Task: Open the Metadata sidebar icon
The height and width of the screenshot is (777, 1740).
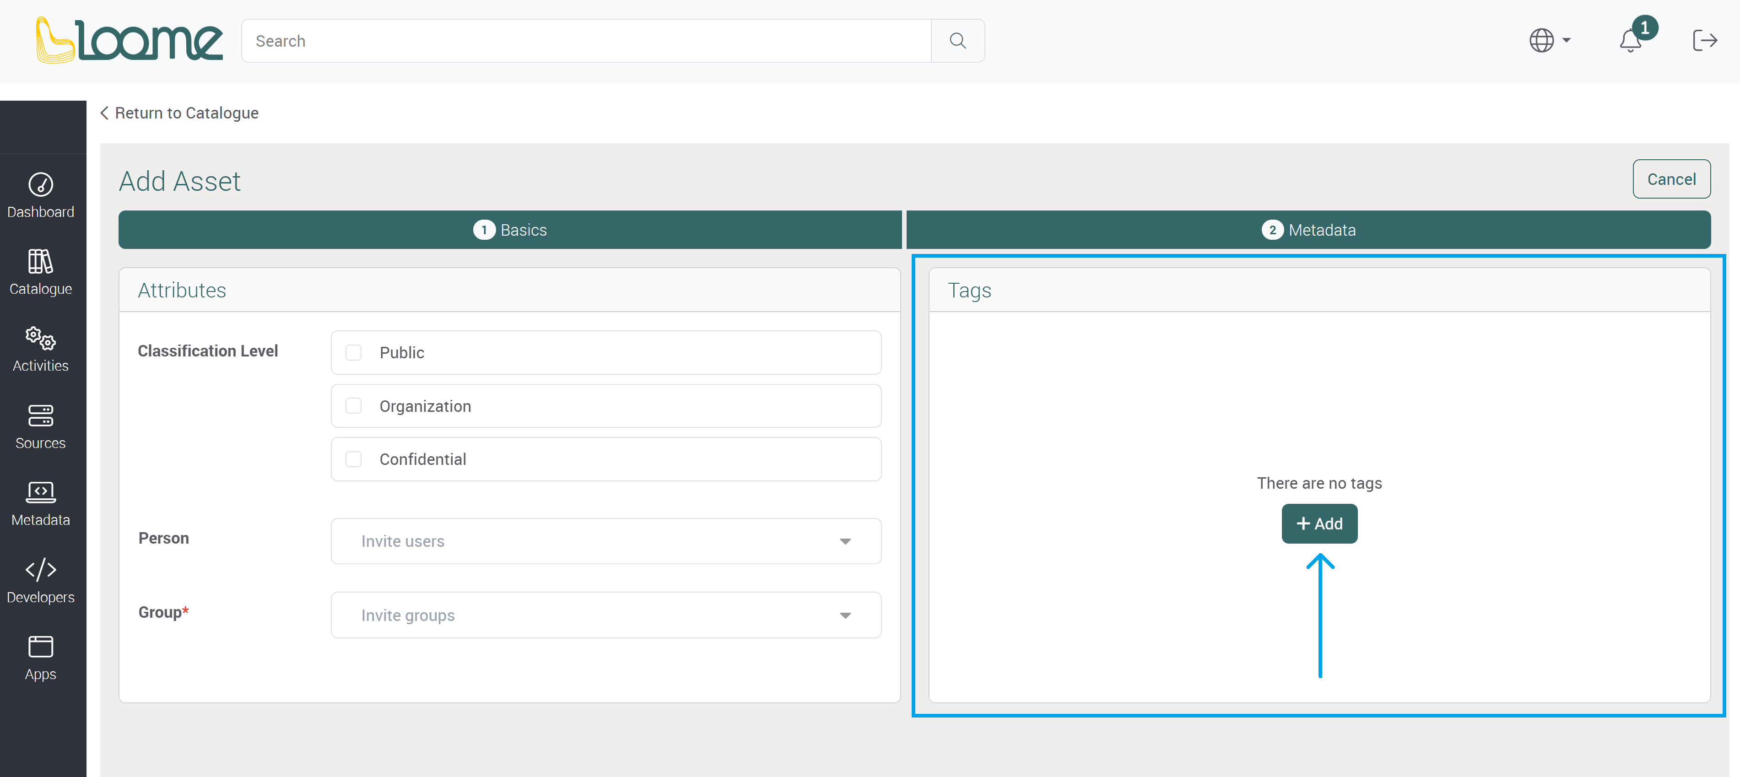Action: point(41,492)
